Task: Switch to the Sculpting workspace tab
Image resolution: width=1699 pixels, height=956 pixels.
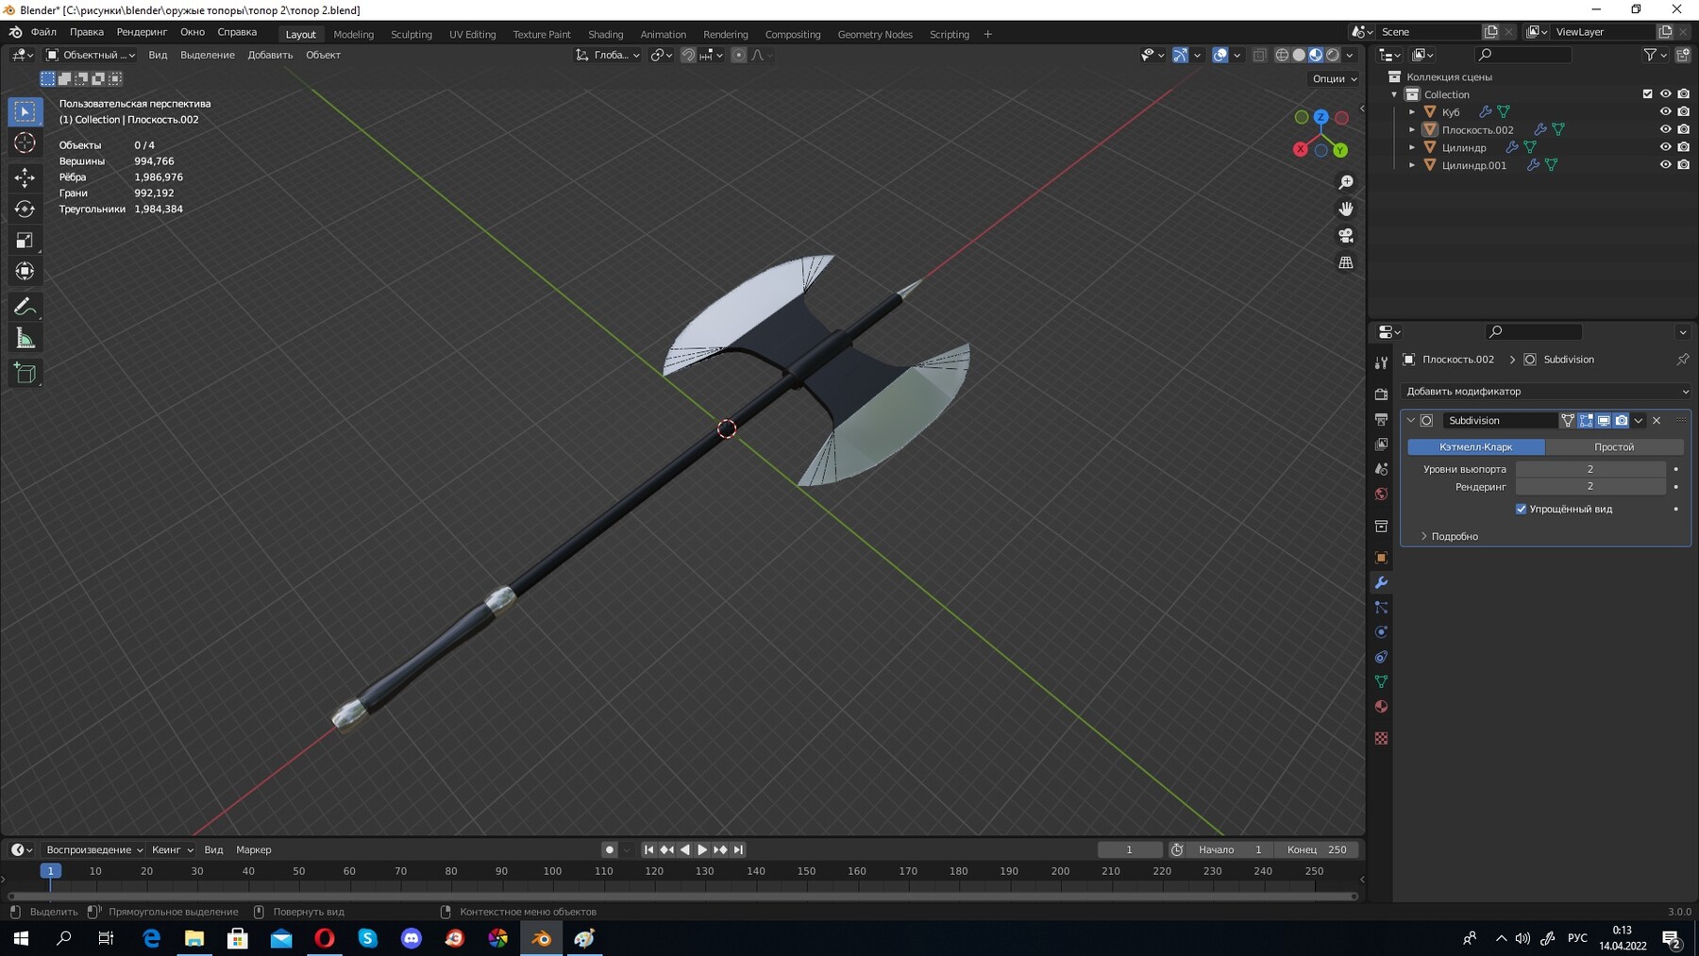Action: [412, 34]
